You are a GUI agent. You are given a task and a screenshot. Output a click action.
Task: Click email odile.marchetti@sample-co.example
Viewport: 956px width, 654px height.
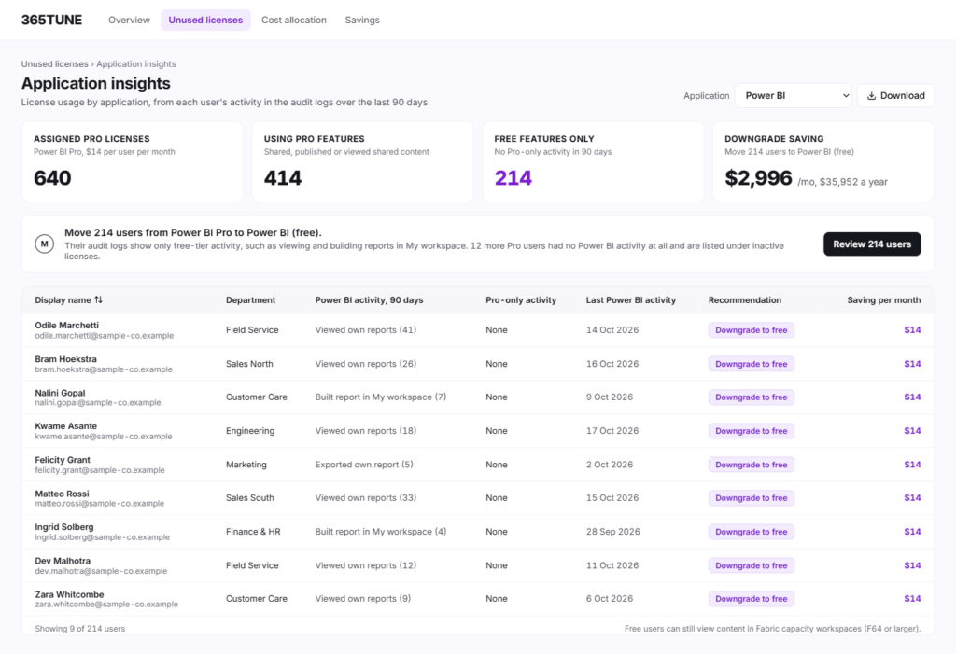105,336
